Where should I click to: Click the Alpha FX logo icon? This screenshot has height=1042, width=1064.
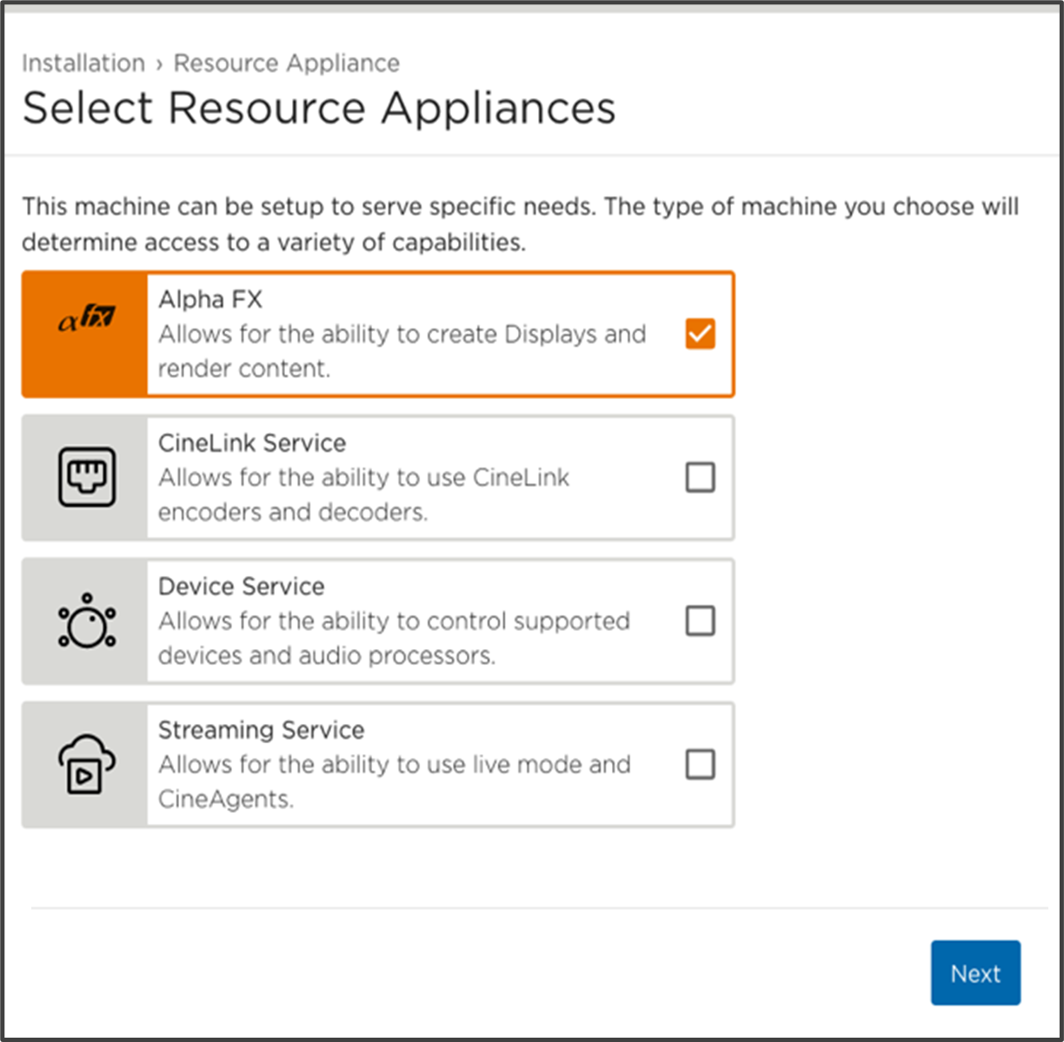(x=86, y=319)
